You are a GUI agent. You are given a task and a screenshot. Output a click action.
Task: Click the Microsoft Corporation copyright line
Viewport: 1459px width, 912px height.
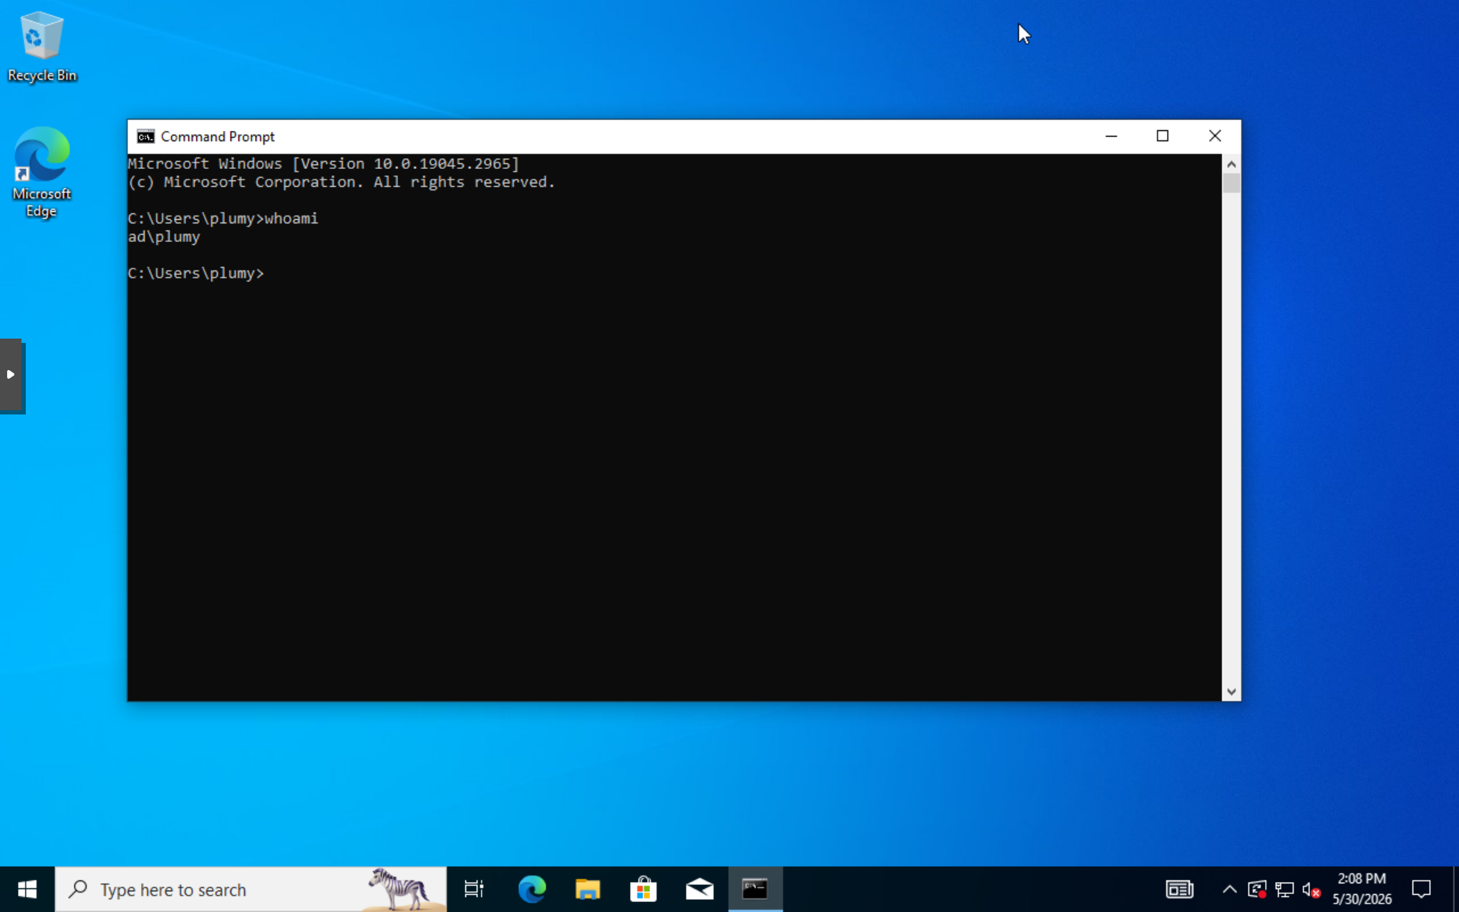click(341, 182)
